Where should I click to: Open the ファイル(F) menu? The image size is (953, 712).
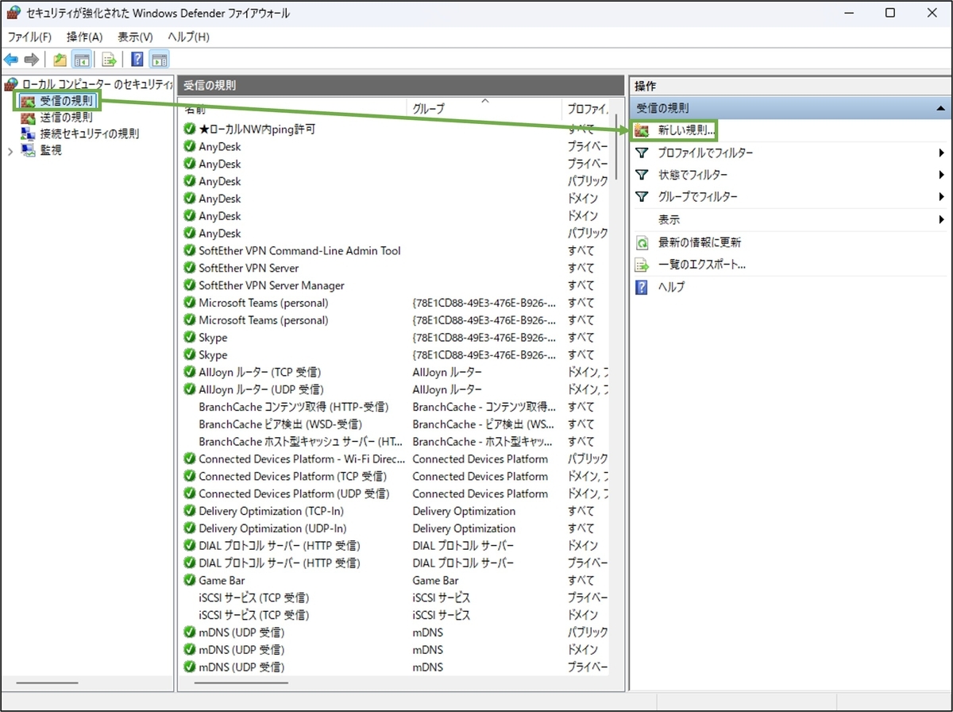coord(29,37)
